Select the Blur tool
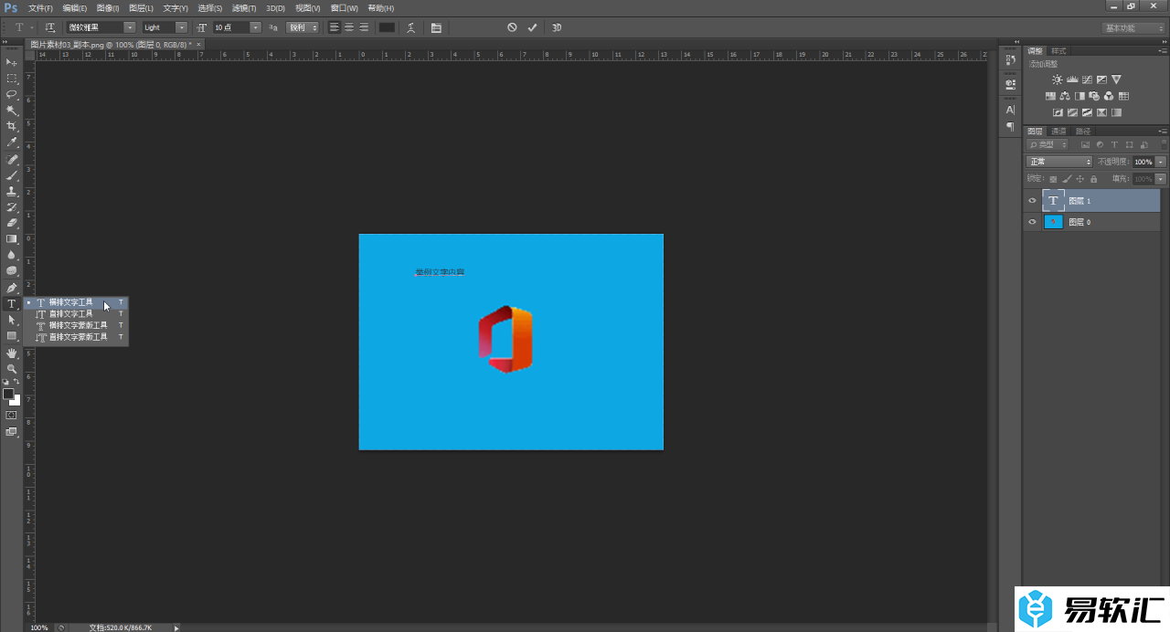 pyautogui.click(x=12, y=255)
